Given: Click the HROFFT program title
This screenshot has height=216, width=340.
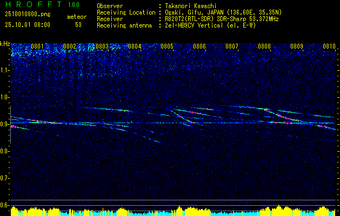Looking at the screenshot, I should tap(34, 4).
